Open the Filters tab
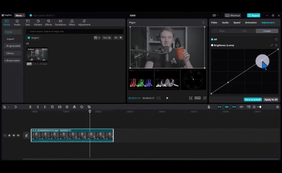The image size is (282, 173). click(72, 23)
